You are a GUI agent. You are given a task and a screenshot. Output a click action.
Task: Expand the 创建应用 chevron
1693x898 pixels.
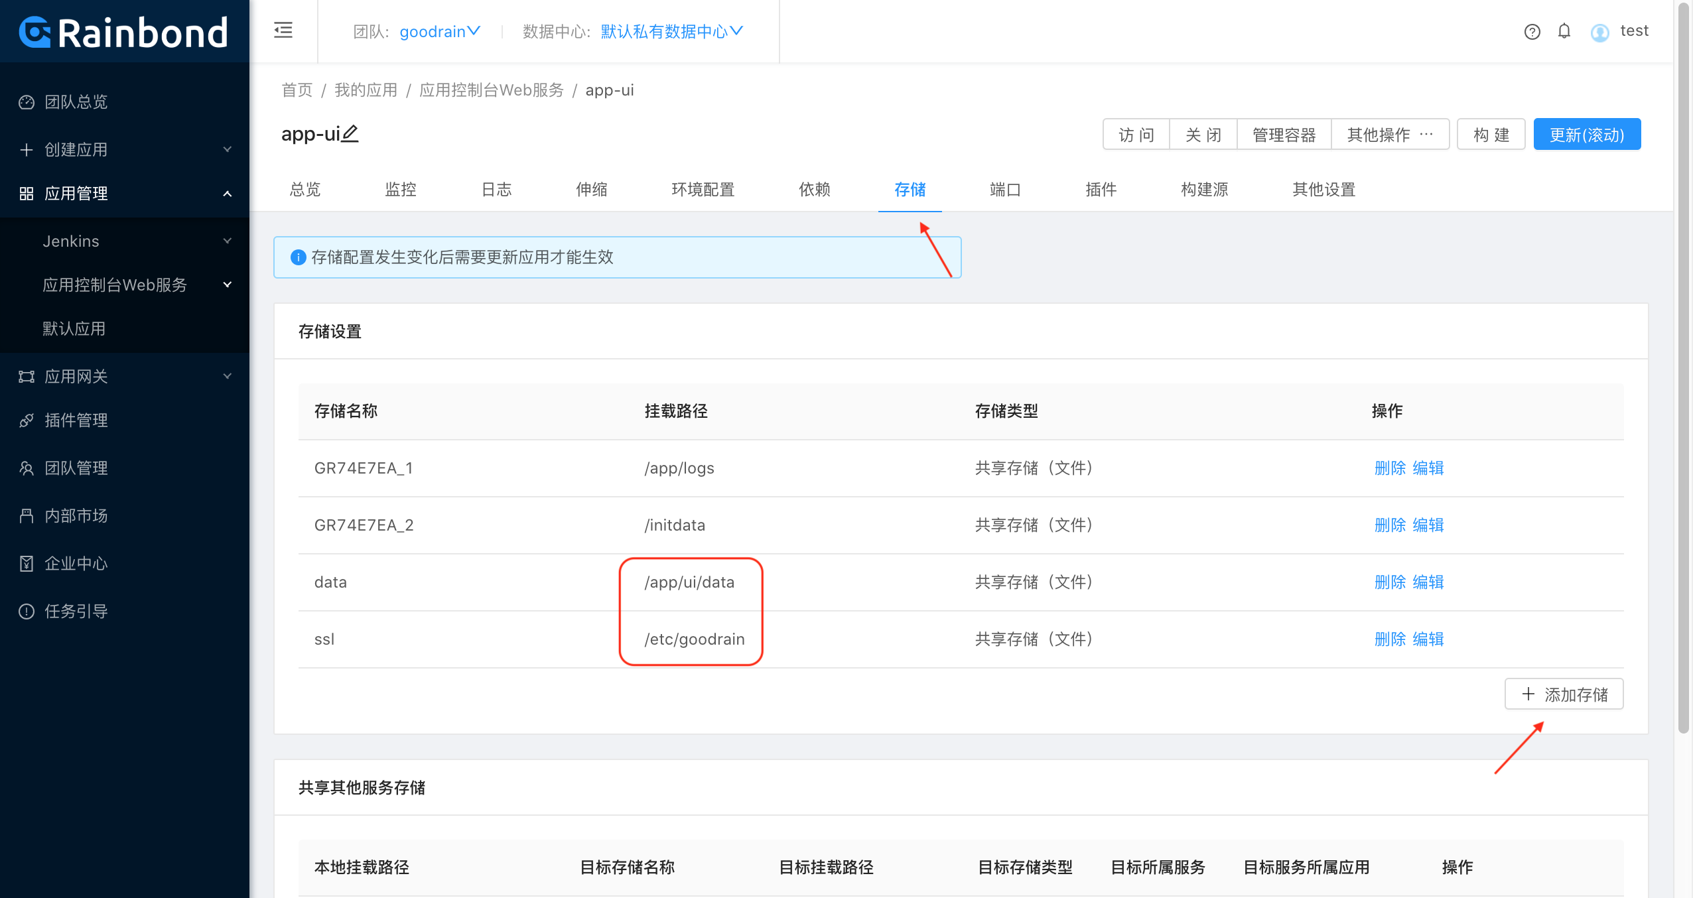tap(228, 149)
